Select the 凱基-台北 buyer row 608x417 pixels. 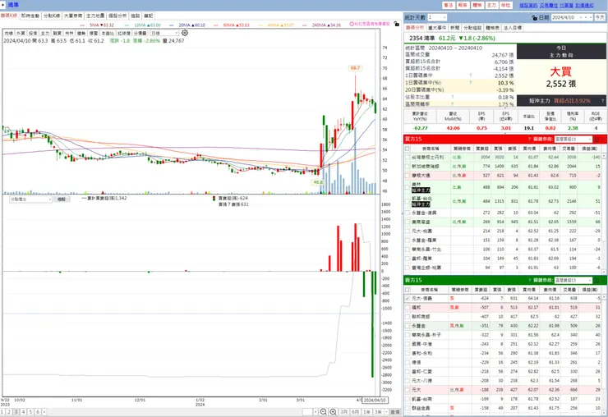(x=503, y=201)
